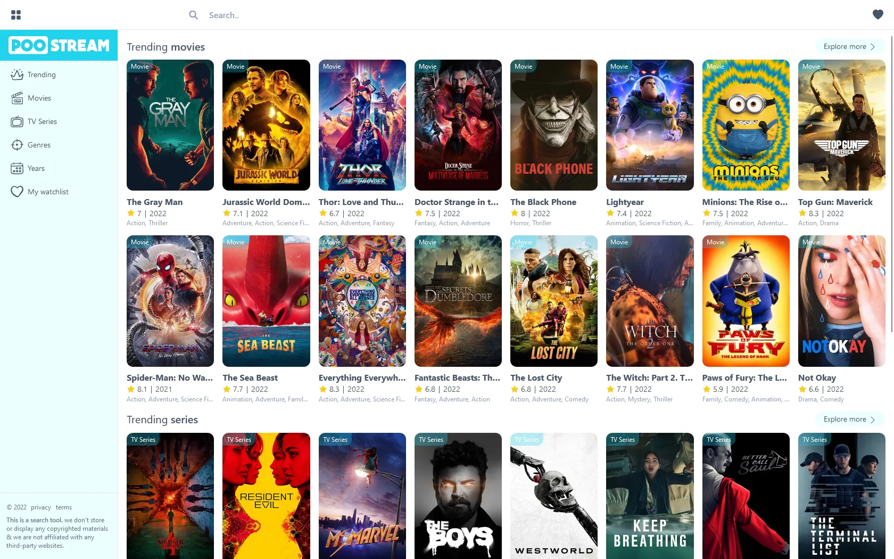Viewport: 894px width, 559px height.
Task: Select the TV Series menu entry
Action: point(43,121)
